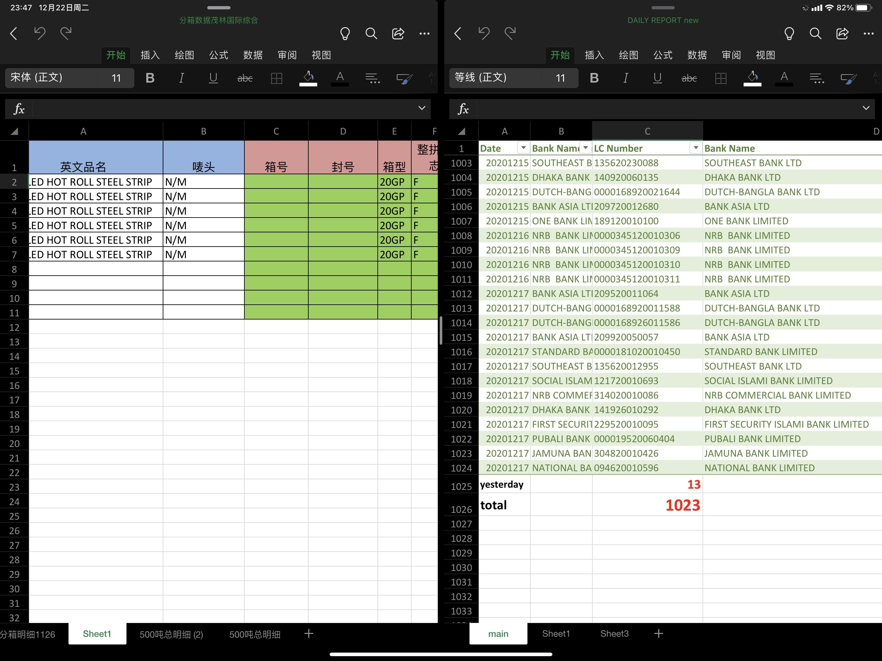This screenshot has height=661, width=882.
Task: Click strikethrough abc icon in right toolbar
Action: 689,78
